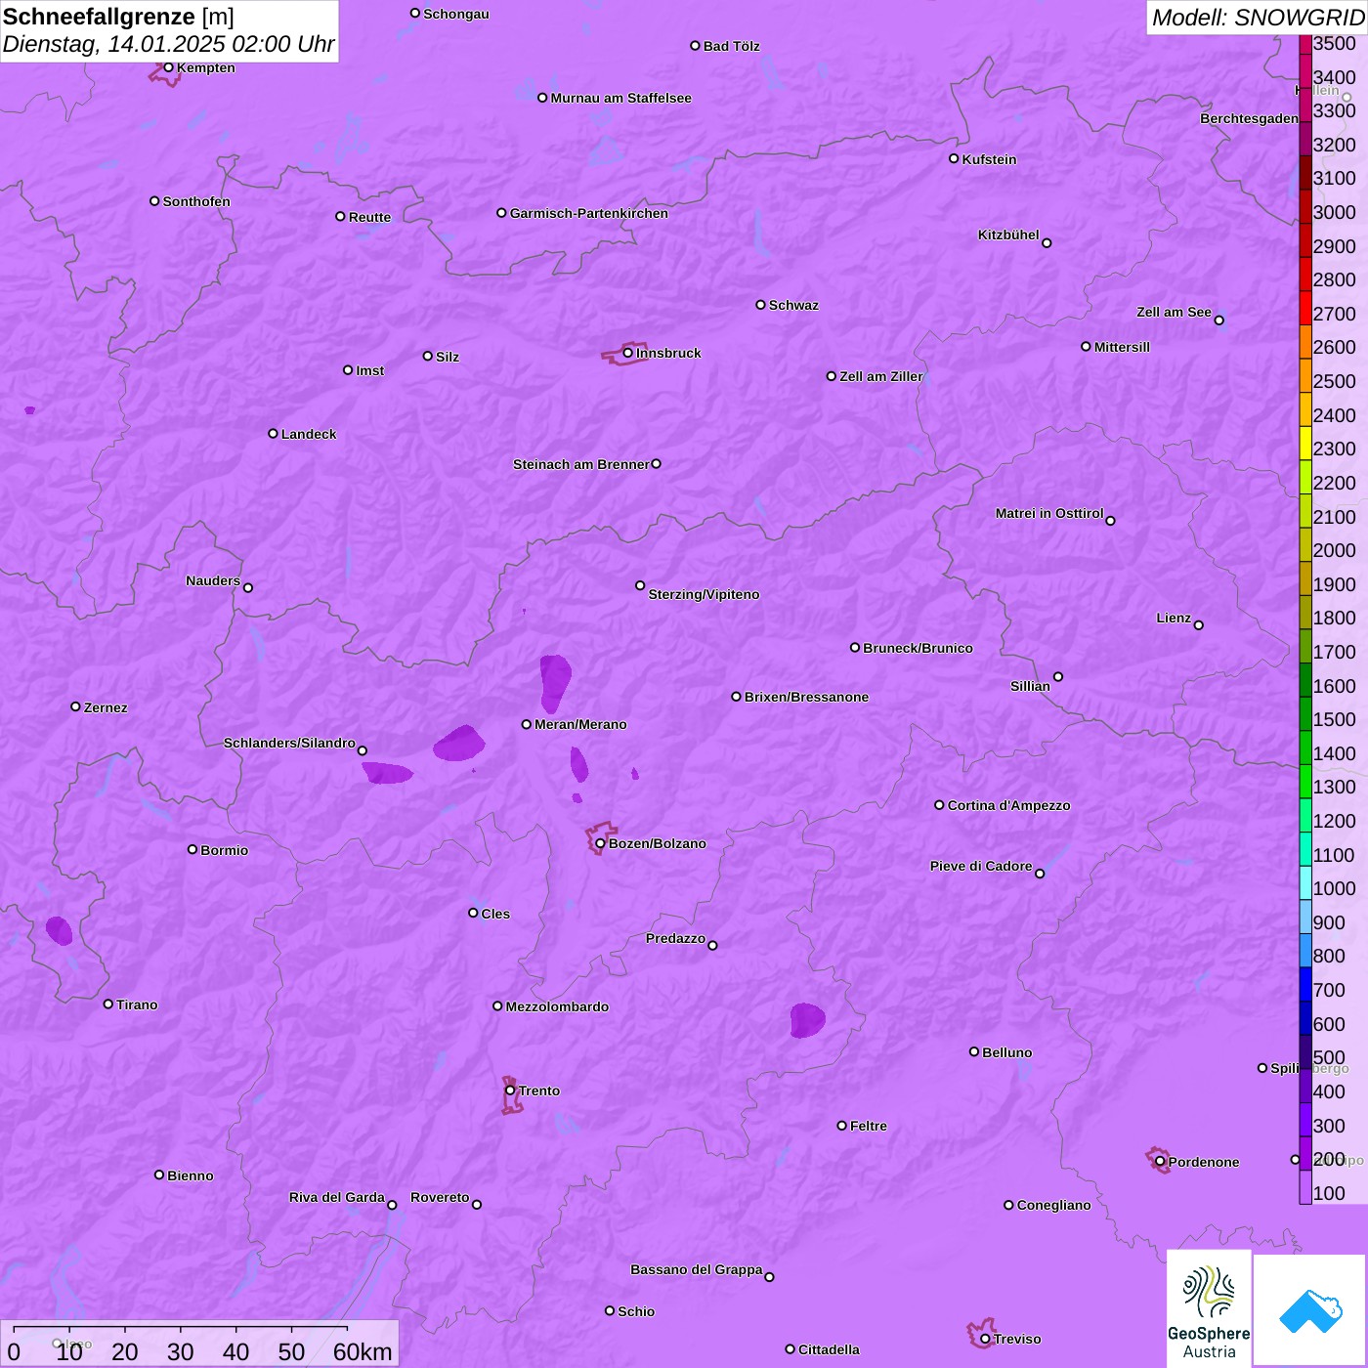
Task: Select the Trento city marker
Action: [510, 1090]
